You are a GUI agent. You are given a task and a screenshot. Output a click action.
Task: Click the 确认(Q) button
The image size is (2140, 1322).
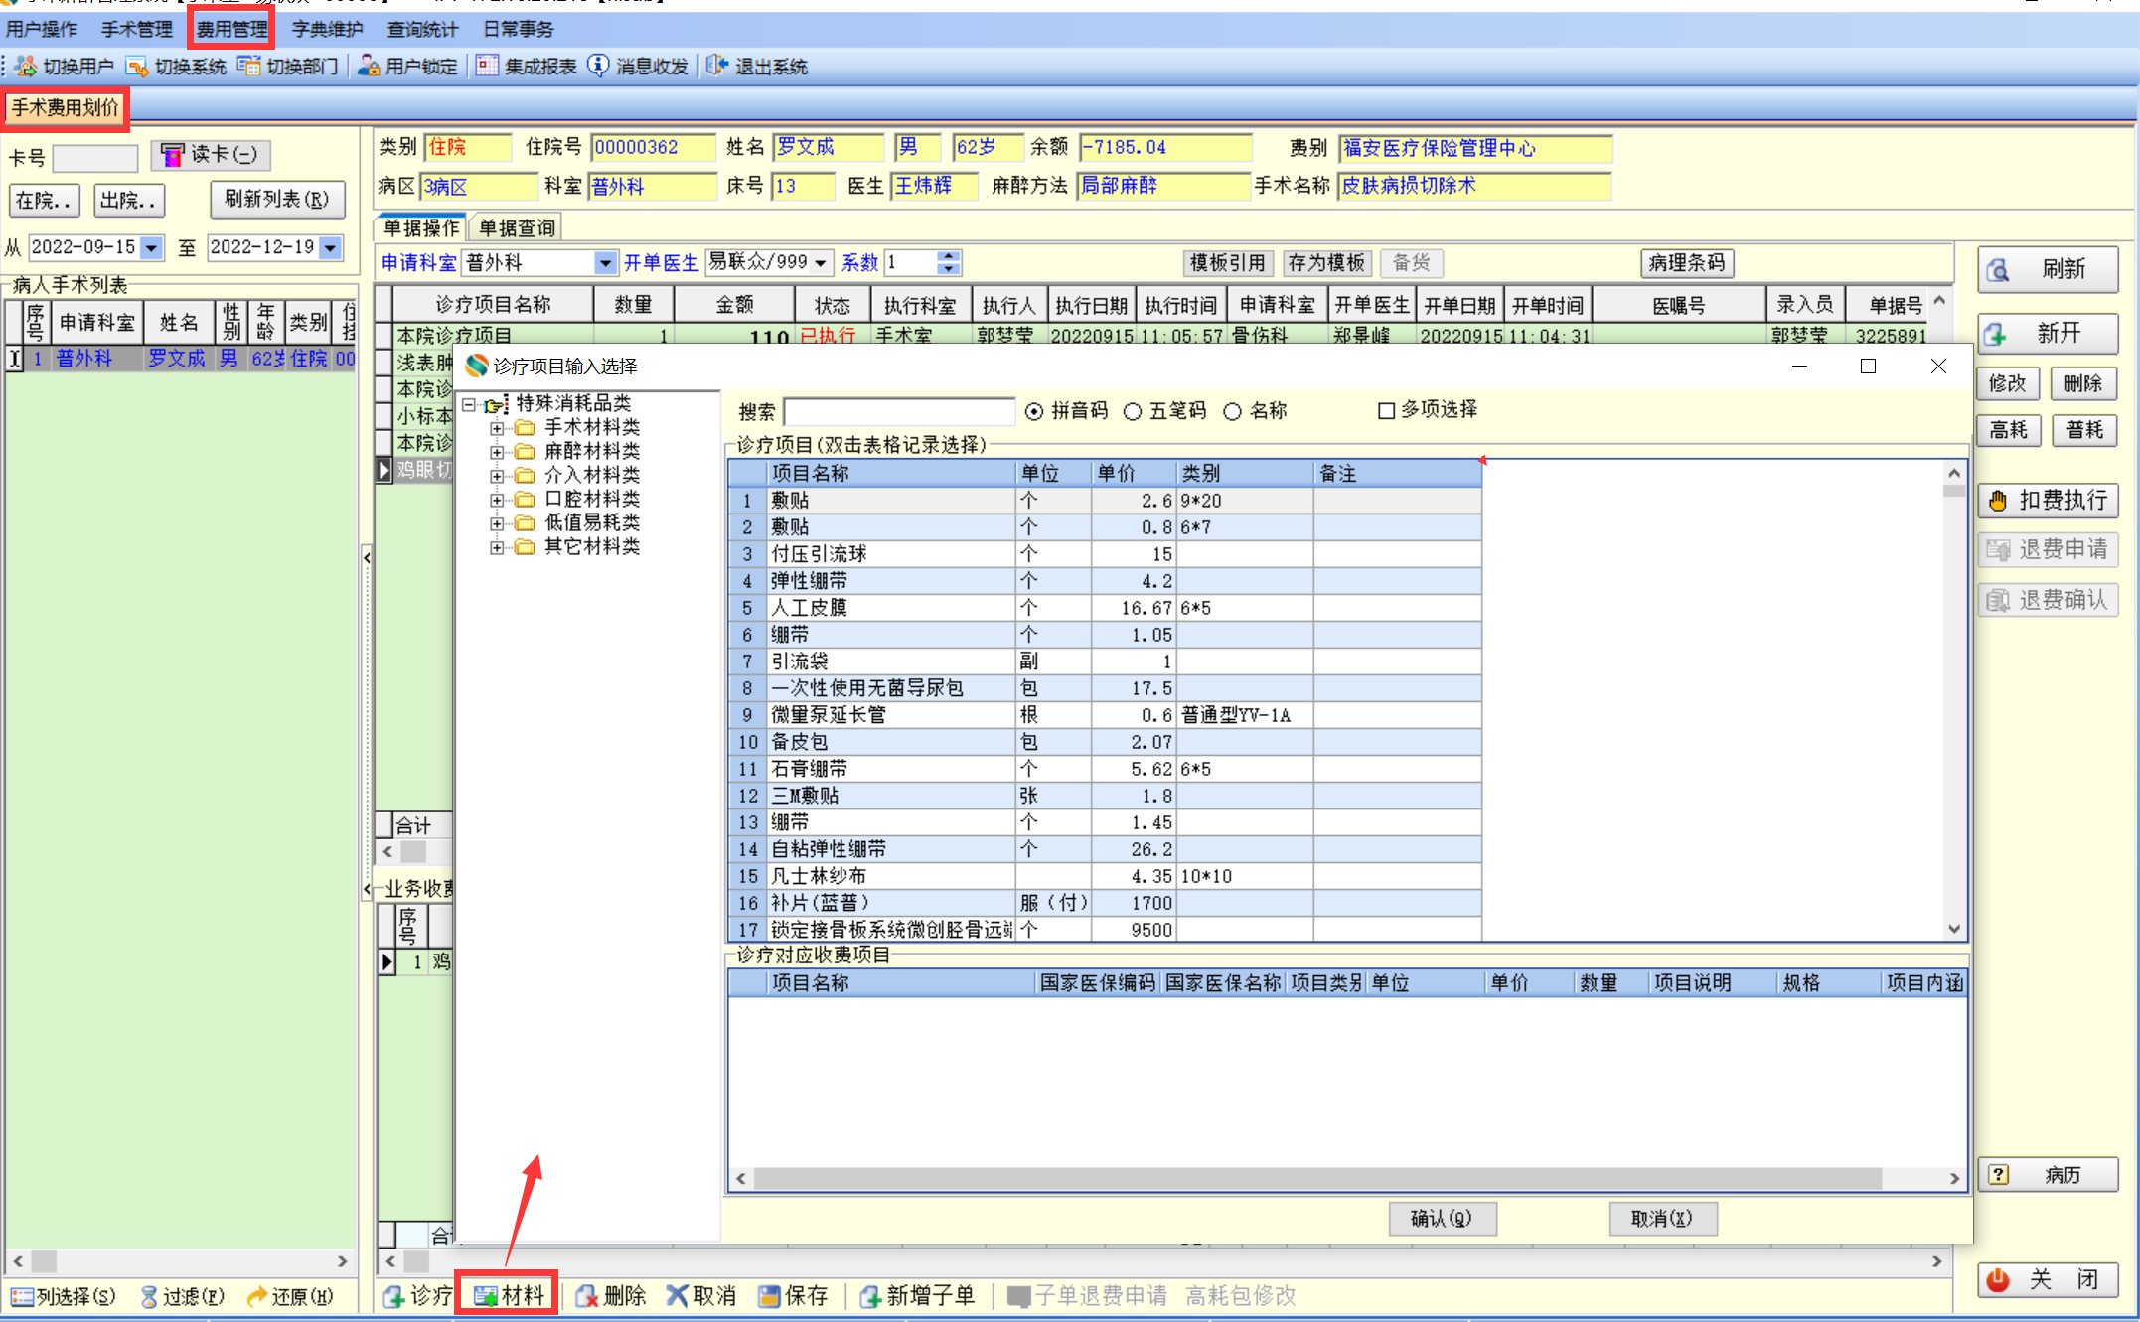click(x=1442, y=1218)
